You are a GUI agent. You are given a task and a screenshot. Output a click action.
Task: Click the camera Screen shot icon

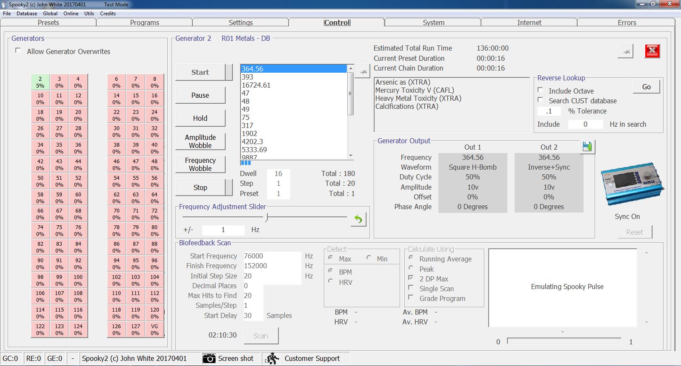(x=209, y=358)
